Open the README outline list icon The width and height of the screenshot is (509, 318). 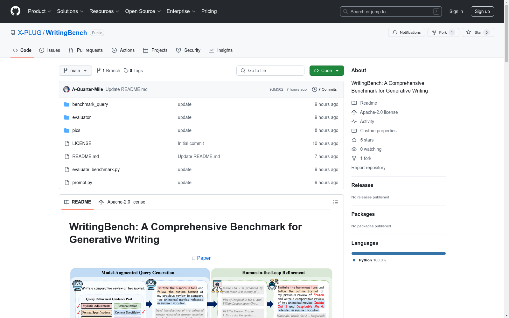tap(335, 202)
